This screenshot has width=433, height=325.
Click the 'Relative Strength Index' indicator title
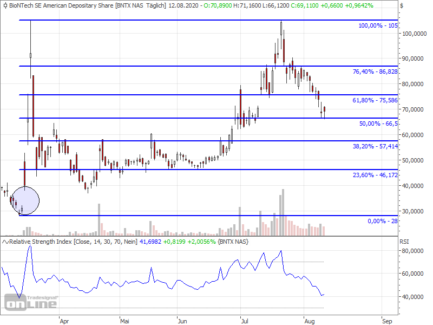tap(41, 242)
